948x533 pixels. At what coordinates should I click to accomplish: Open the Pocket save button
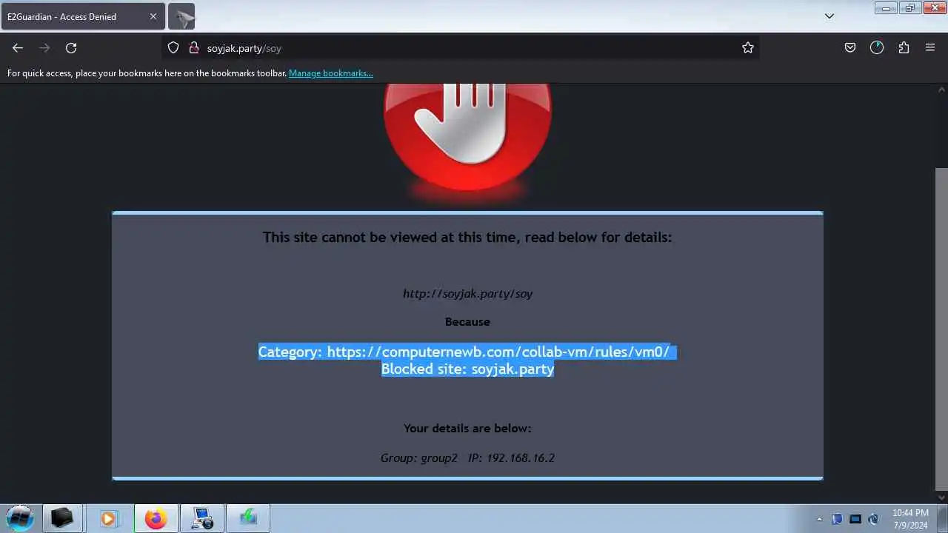pyautogui.click(x=850, y=48)
